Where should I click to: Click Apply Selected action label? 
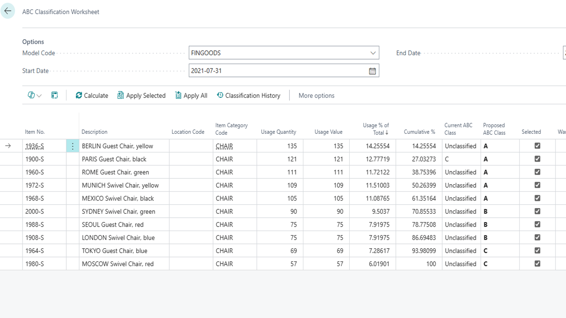(145, 95)
